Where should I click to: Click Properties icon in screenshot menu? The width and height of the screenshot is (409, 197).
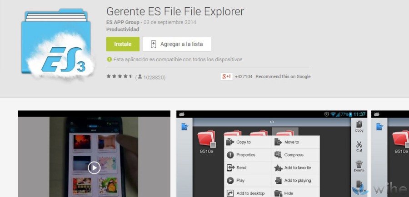click(x=230, y=155)
